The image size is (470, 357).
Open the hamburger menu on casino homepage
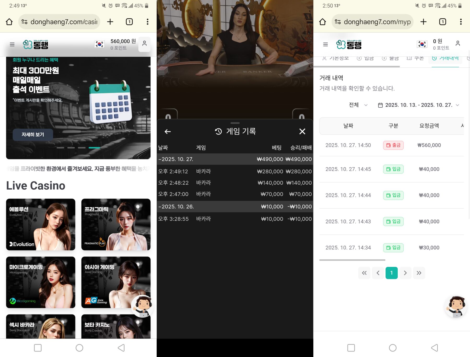click(12, 44)
